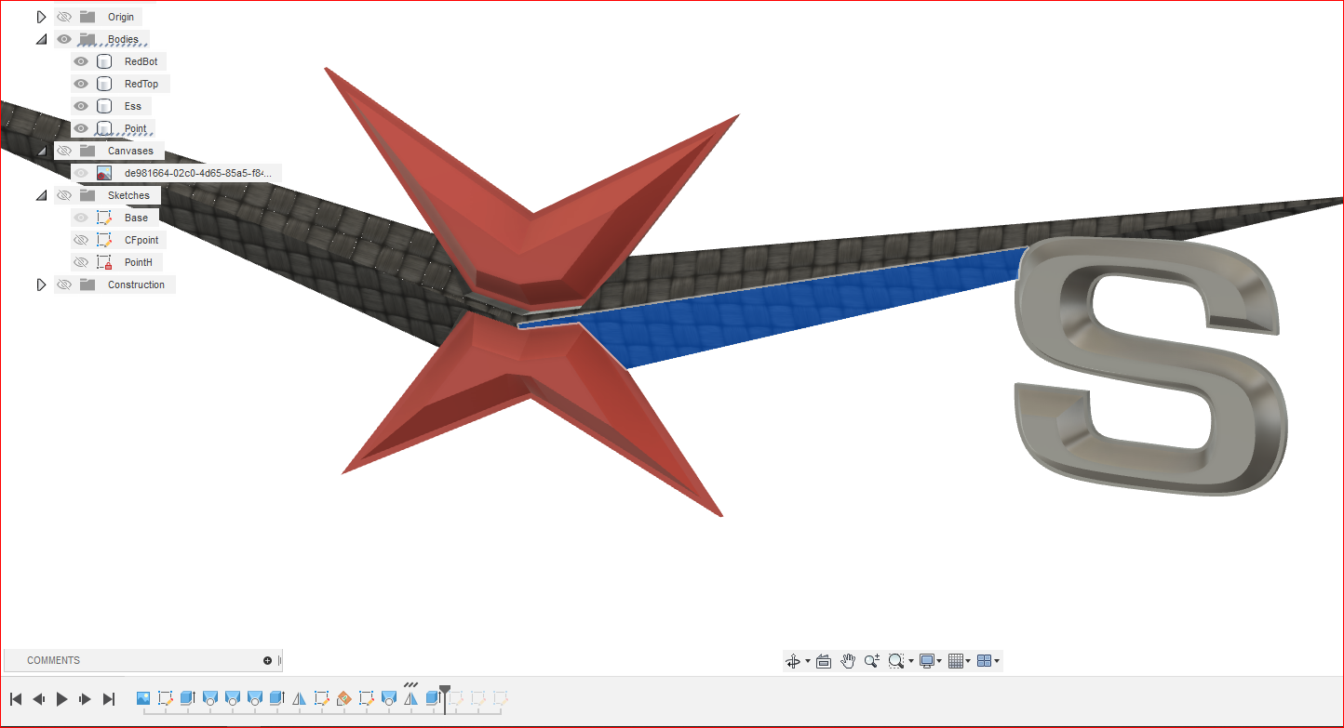Show the Base sketch
The height and width of the screenshot is (728, 1344).
(x=81, y=217)
